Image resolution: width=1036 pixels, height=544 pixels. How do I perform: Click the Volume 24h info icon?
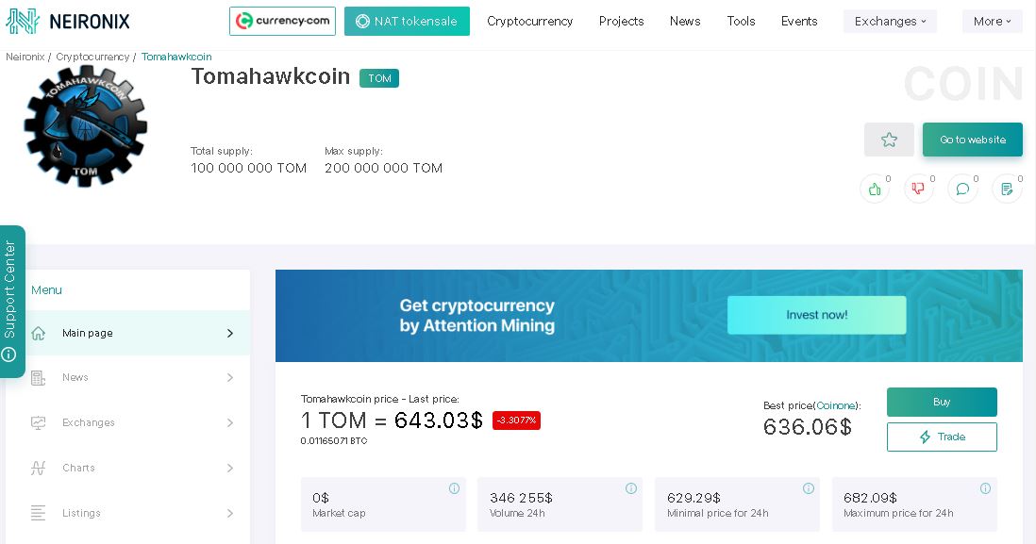point(631,488)
